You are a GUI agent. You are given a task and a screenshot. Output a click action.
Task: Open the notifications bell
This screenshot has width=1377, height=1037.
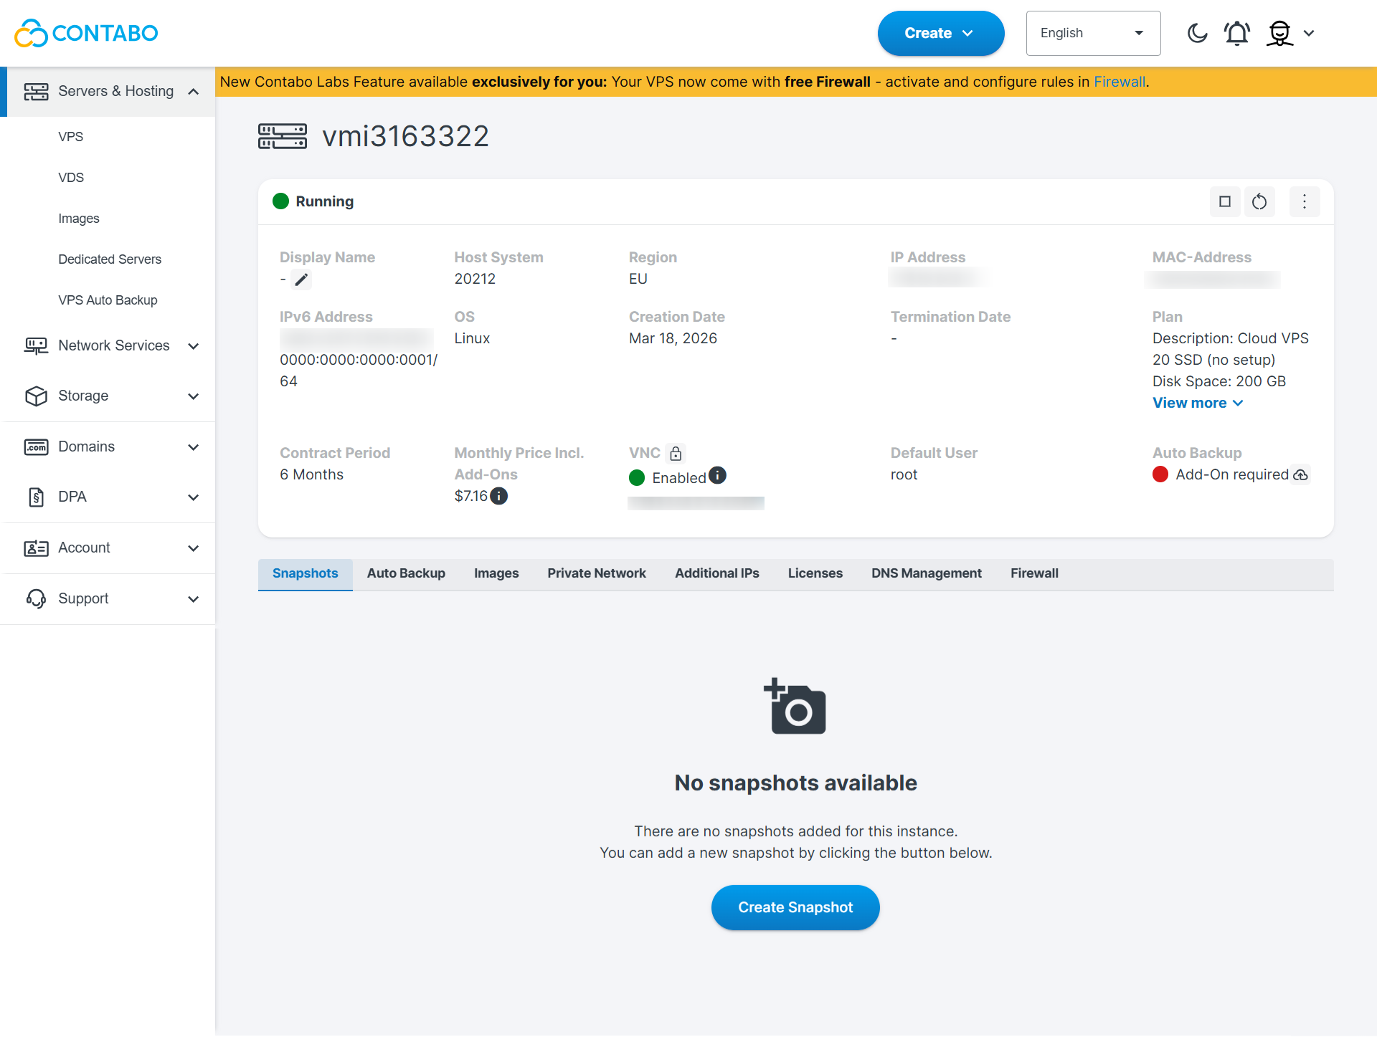(x=1237, y=33)
